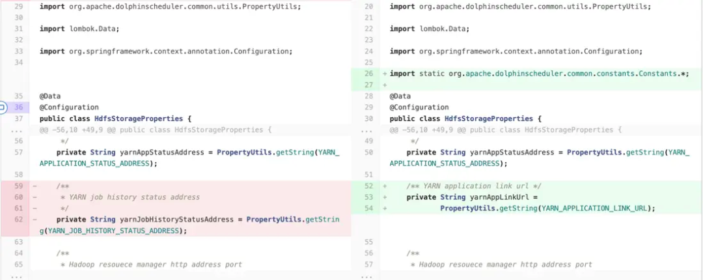703x280 pixels.
Task: Click added line number 54 in right gutter
Action: tap(368, 208)
